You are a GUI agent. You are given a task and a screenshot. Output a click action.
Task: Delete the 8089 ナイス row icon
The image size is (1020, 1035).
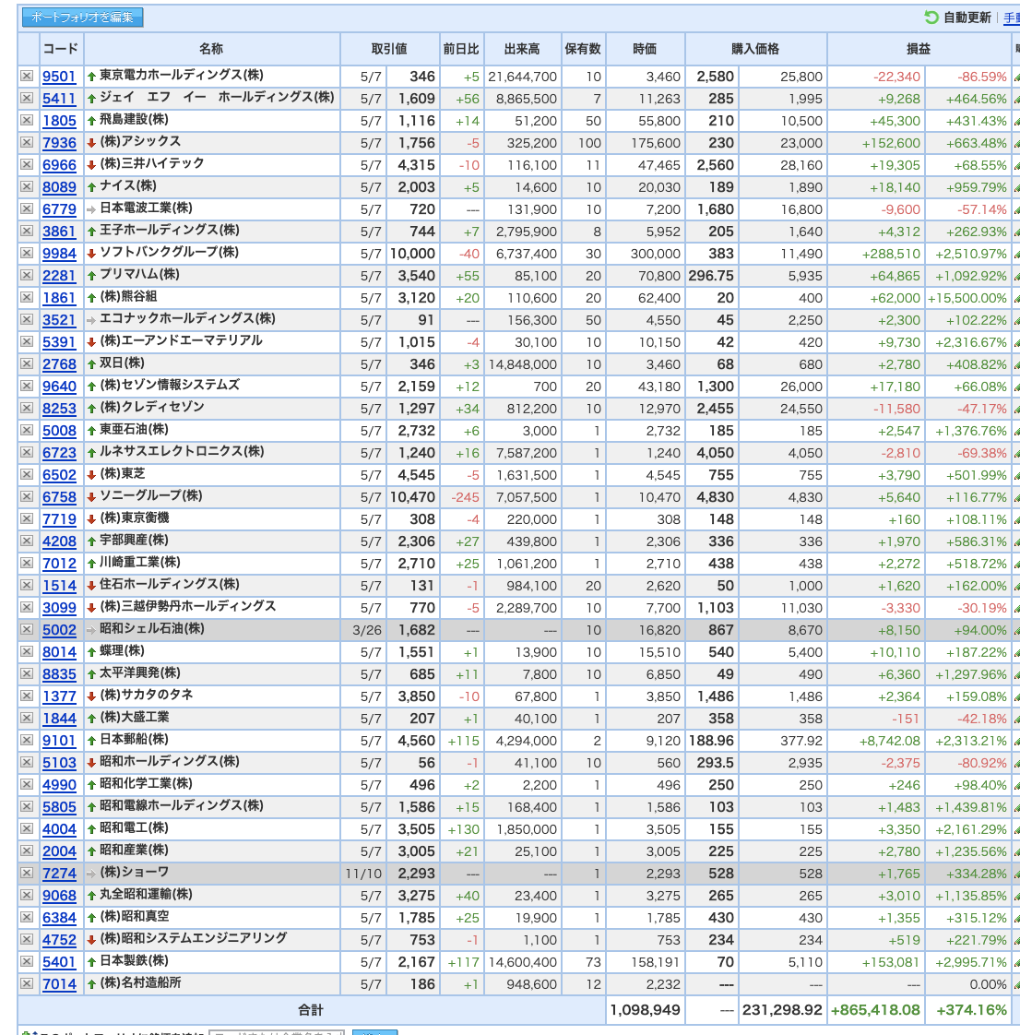click(x=27, y=187)
